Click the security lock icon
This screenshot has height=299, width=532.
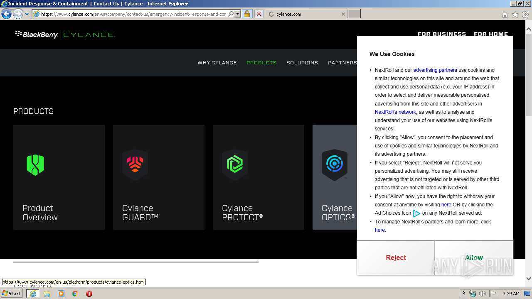coord(247,14)
